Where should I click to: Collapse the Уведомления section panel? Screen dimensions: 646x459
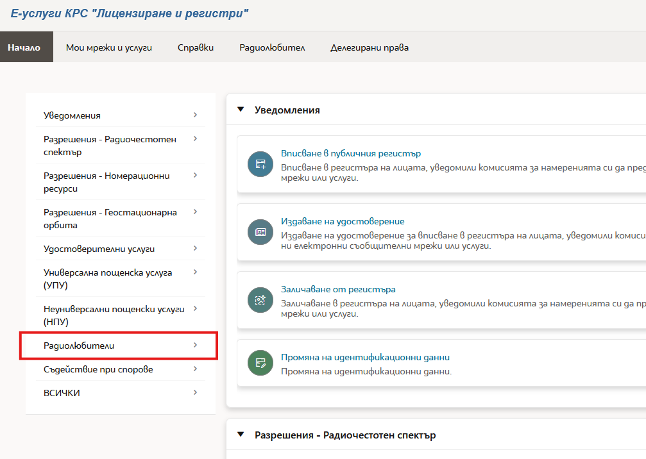[241, 110]
